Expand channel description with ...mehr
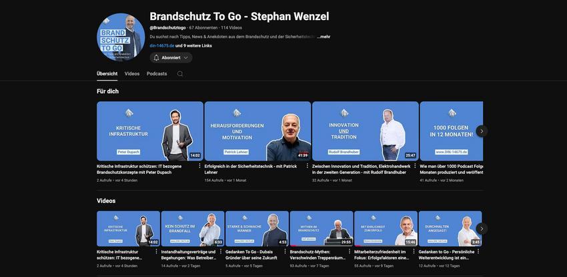Image resolution: width=567 pixels, height=277 pixels. coord(324,37)
